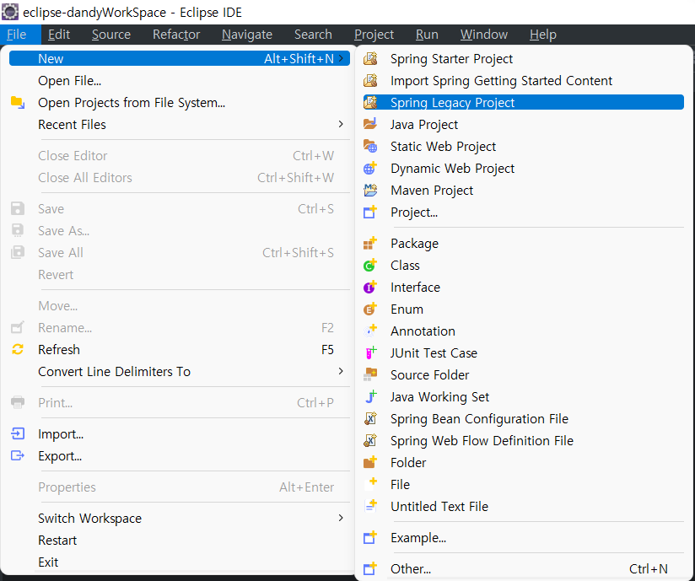Image resolution: width=695 pixels, height=581 pixels.
Task: Choose the Spring Starter Project label
Action: pyautogui.click(x=451, y=59)
